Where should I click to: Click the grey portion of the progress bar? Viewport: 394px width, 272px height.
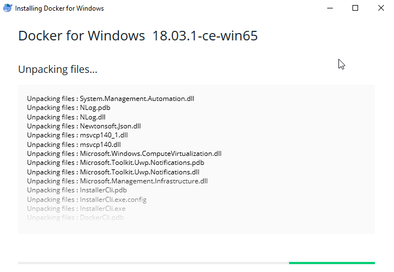[153, 263]
